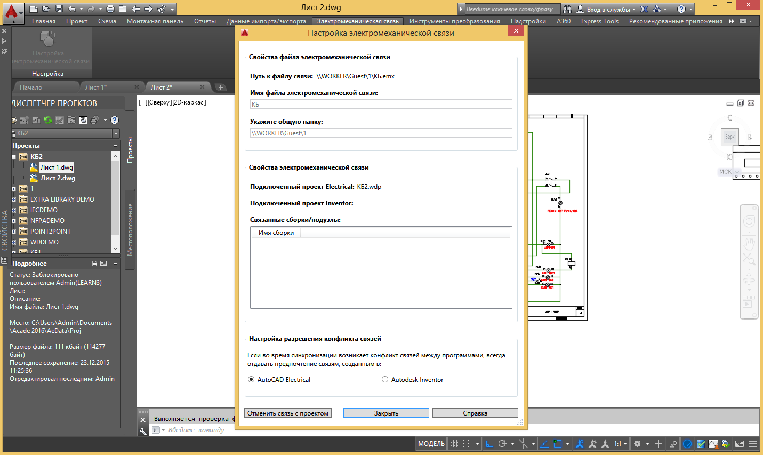Image resolution: width=763 pixels, height=455 pixels.
Task: Save the drawing with the floppy disk icon
Action: (x=59, y=9)
